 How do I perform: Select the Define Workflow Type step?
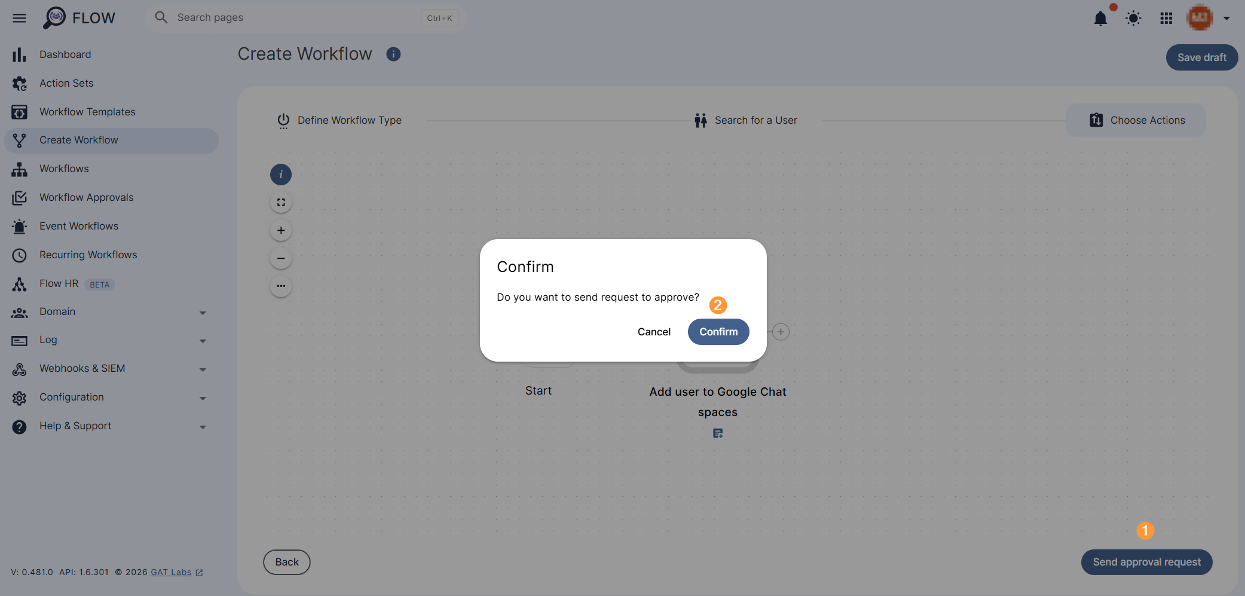click(339, 121)
